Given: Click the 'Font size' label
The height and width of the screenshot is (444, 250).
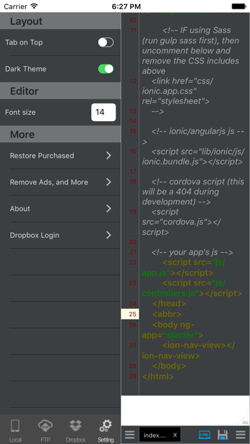Looking at the screenshot, I should [20, 112].
